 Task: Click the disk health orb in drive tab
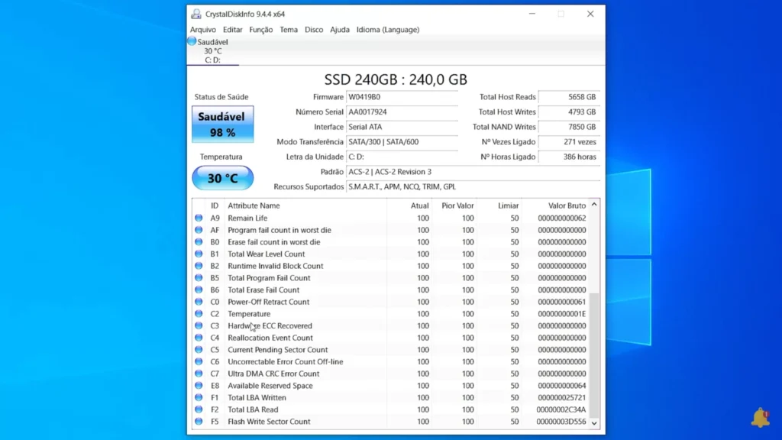coord(192,41)
